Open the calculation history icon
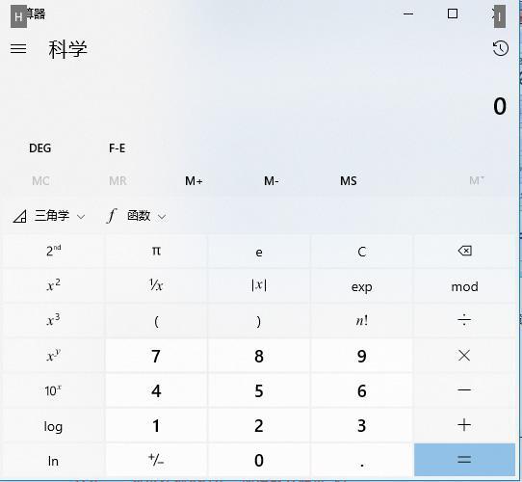The height and width of the screenshot is (482, 522). tap(500, 48)
